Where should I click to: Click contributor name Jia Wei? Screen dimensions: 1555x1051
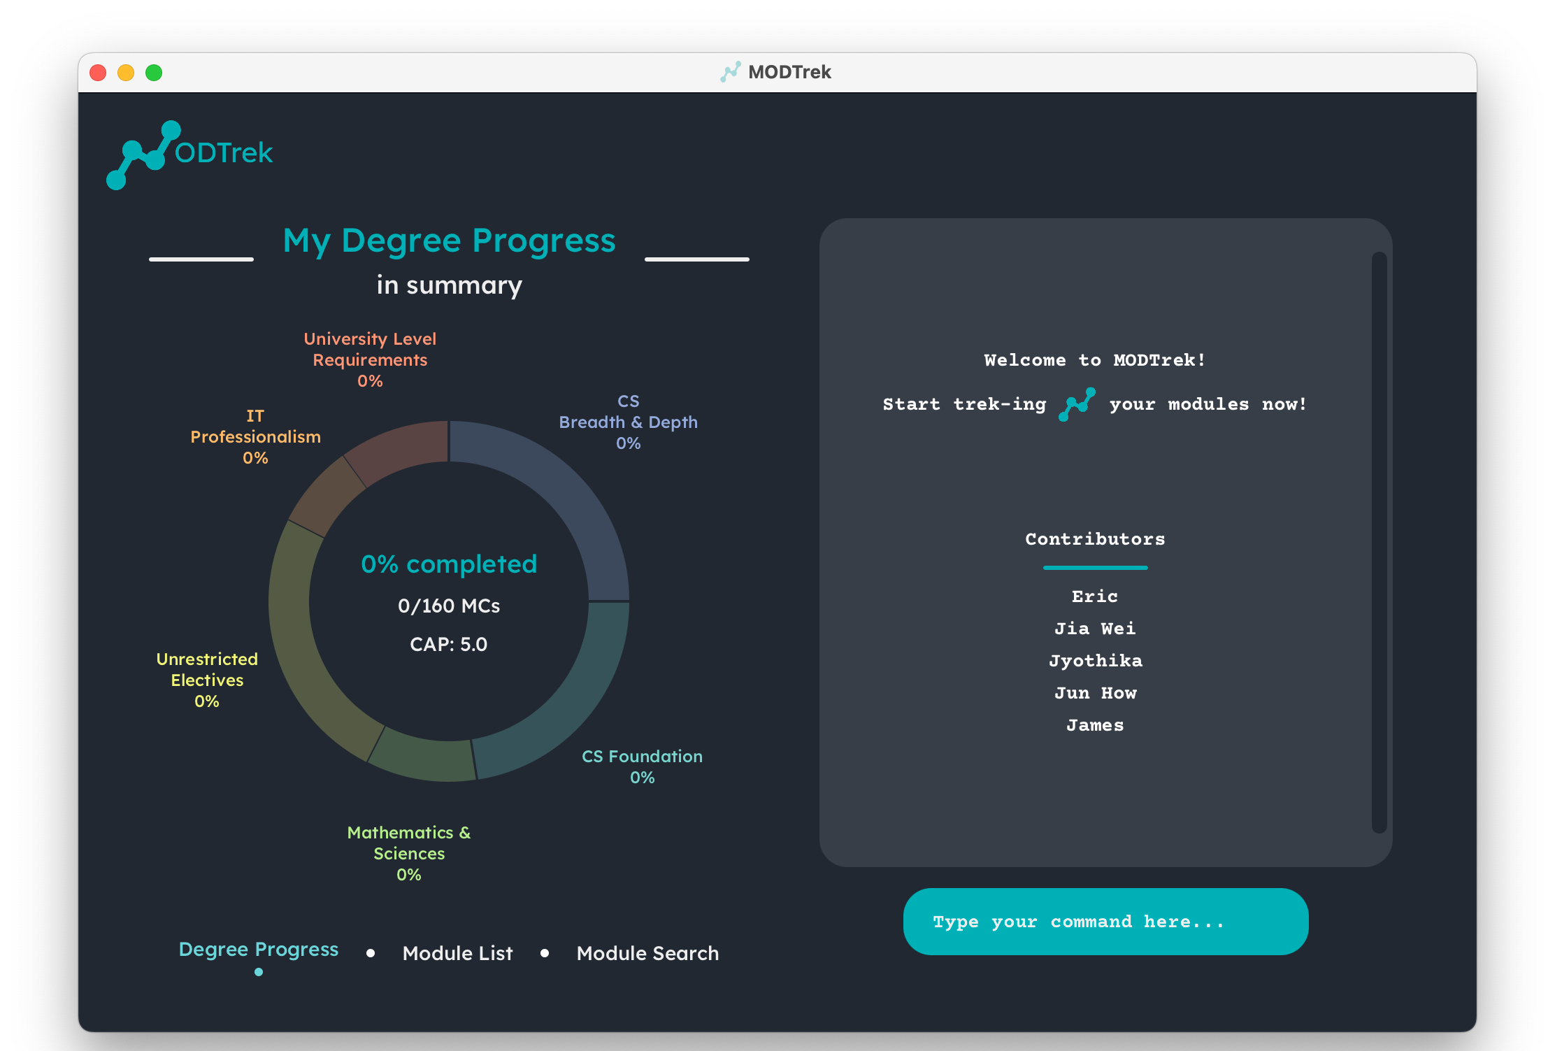pyautogui.click(x=1095, y=629)
